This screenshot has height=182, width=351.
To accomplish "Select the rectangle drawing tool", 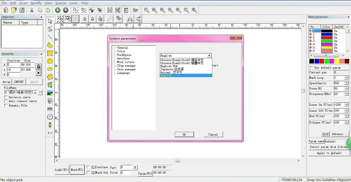I will point(50,53).
